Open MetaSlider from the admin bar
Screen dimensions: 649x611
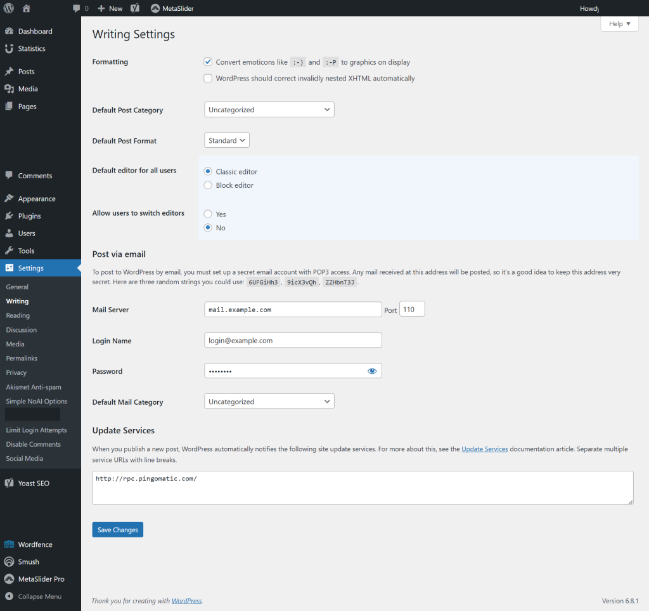172,8
